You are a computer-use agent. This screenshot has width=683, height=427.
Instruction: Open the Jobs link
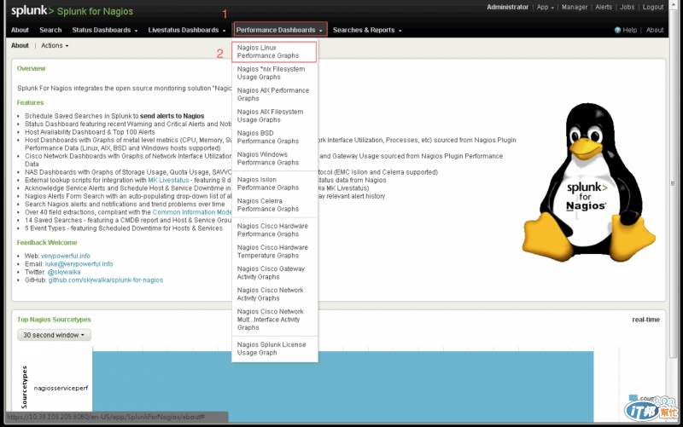[x=628, y=7]
